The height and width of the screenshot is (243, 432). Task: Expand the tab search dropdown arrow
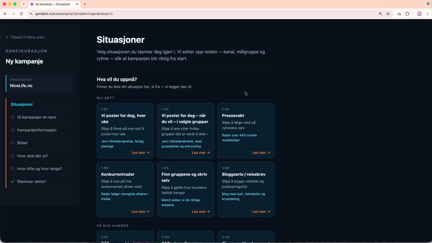(x=24, y=4)
